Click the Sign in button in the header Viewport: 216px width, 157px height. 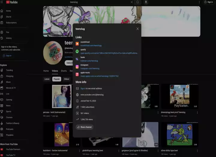(208, 2)
